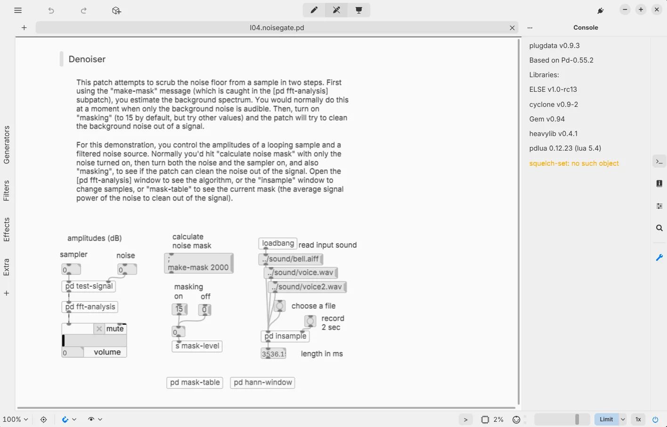This screenshot has height=427, width=667.
Task: Close the l04.noisegate.pd tab
Action: [512, 28]
